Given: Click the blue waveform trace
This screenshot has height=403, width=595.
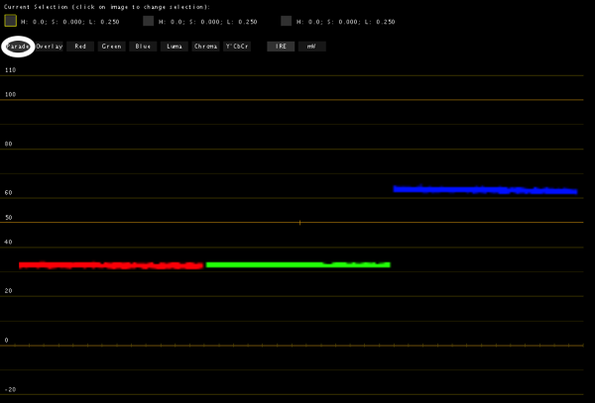Looking at the screenshot, I should (x=484, y=189).
